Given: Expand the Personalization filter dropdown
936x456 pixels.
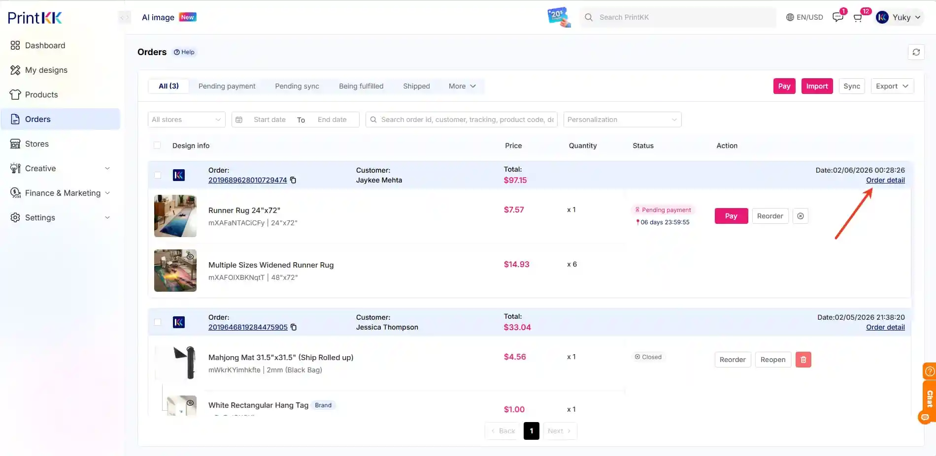Looking at the screenshot, I should point(622,120).
